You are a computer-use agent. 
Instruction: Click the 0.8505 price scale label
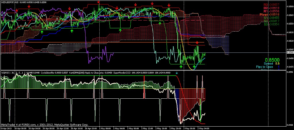[x=291, y=50]
